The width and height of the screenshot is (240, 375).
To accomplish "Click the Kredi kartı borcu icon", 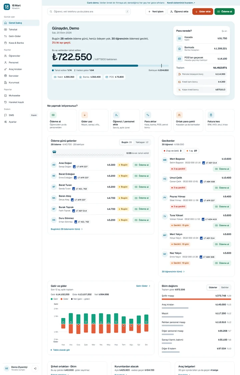I will tap(180, 82).
